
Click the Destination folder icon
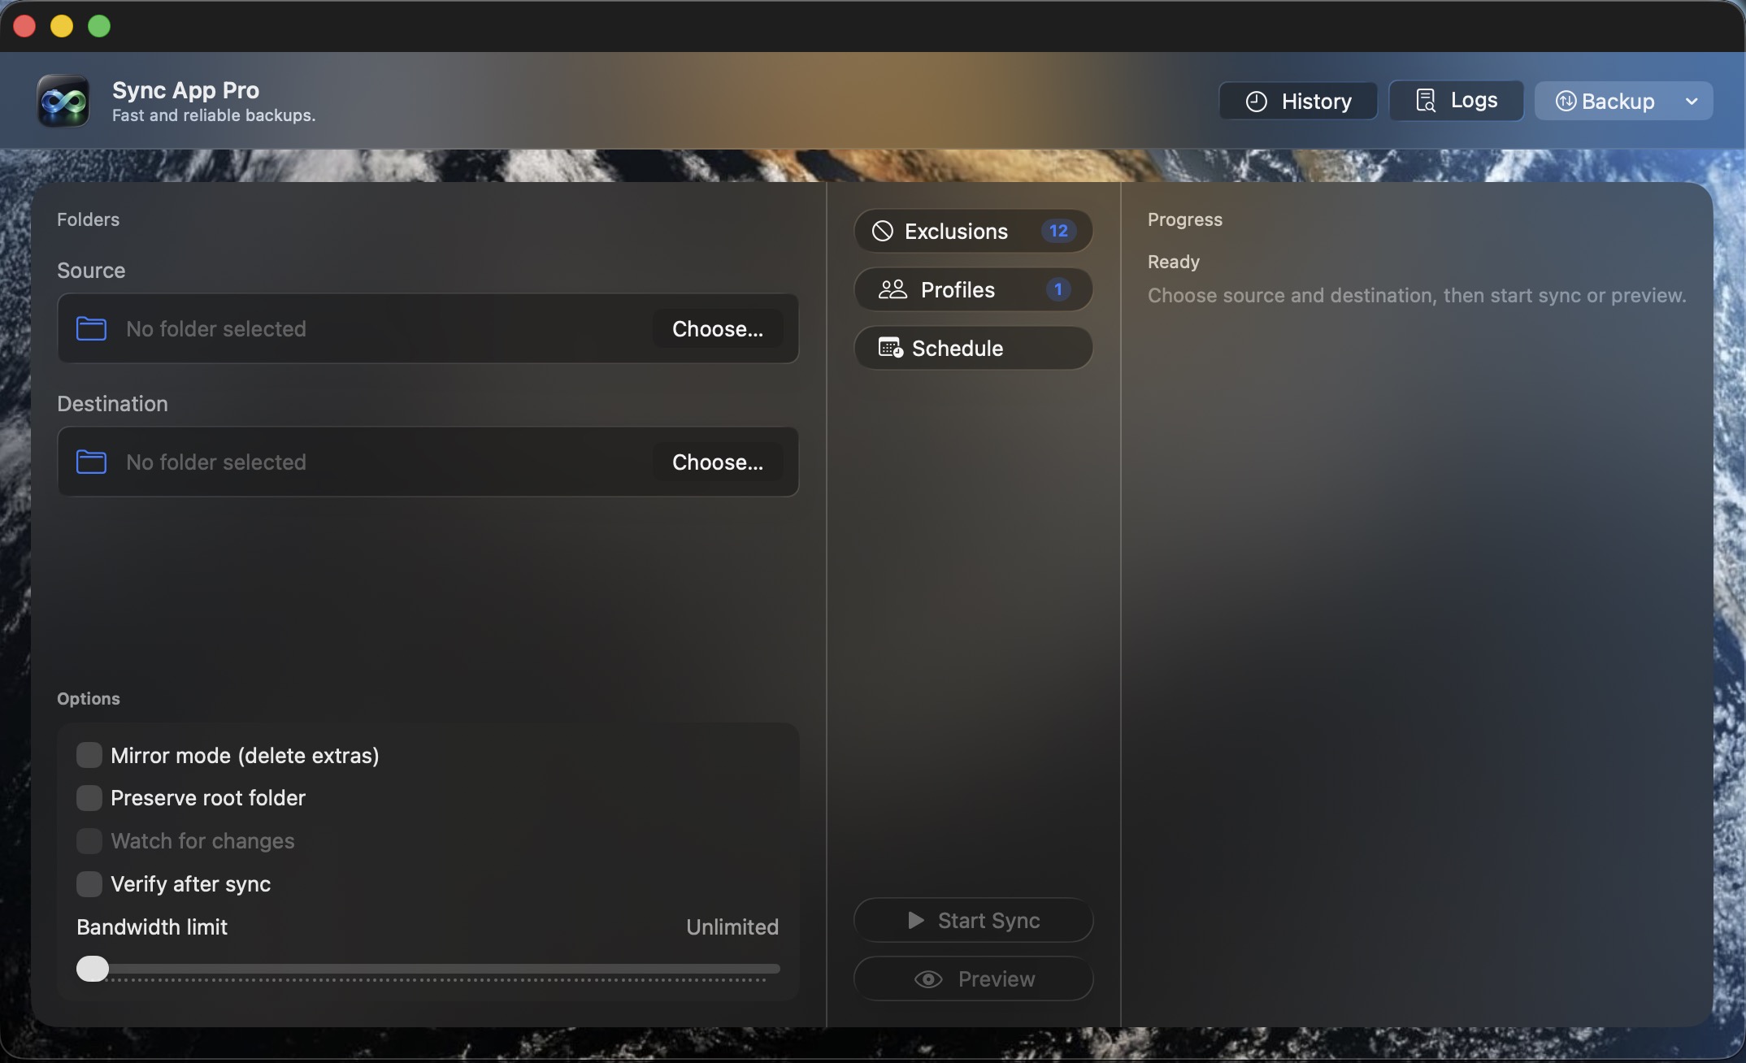pyautogui.click(x=91, y=462)
